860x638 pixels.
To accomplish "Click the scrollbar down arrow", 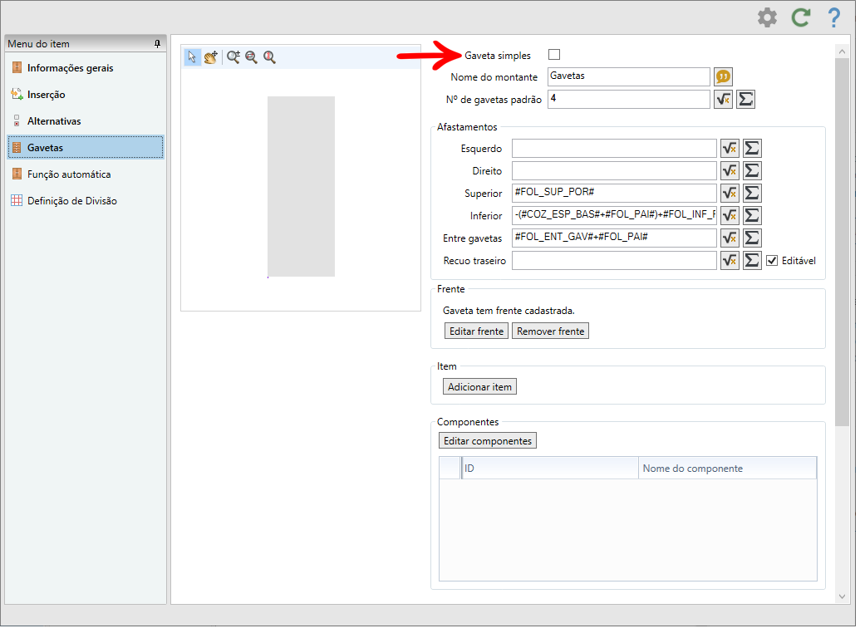I will tap(843, 597).
